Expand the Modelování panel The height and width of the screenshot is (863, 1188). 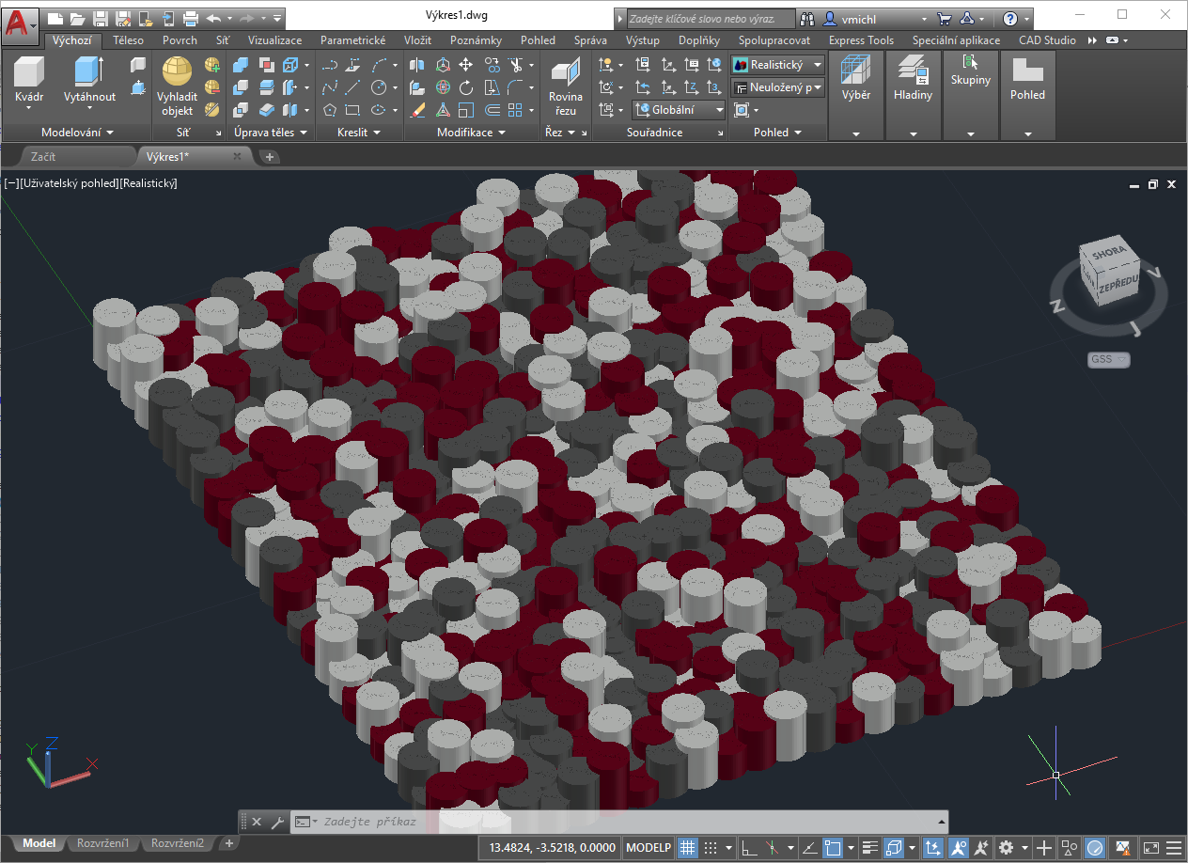coord(77,133)
